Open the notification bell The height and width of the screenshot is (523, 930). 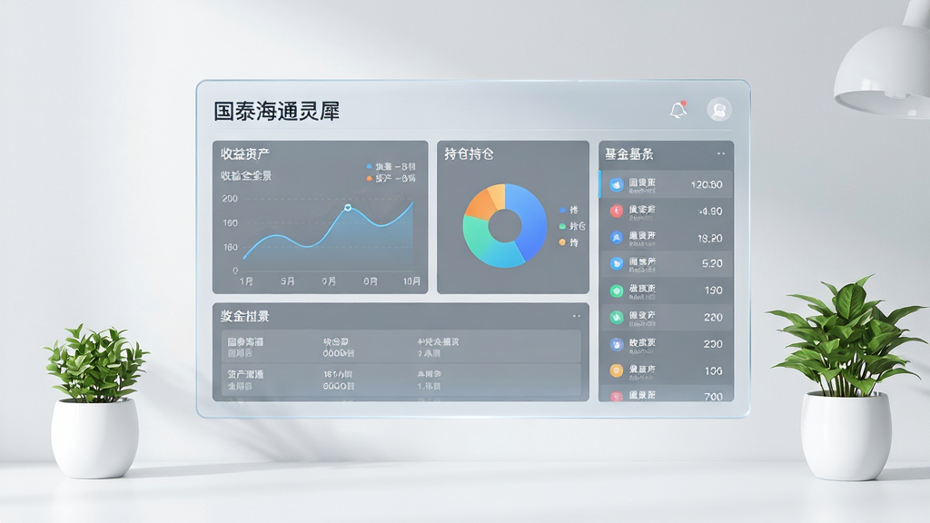[x=678, y=110]
